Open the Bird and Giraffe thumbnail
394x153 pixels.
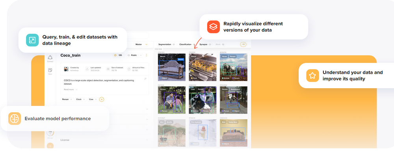(x=172, y=133)
